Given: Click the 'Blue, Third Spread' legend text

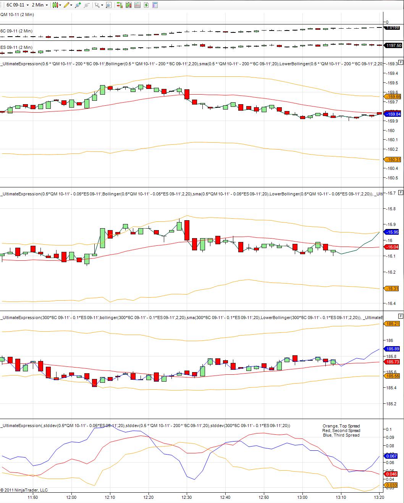Looking at the screenshot, I should tap(341, 435).
